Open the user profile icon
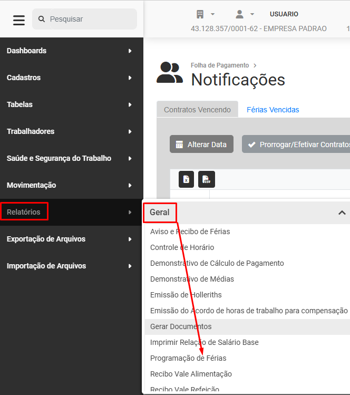This screenshot has width=350, height=395. (239, 14)
